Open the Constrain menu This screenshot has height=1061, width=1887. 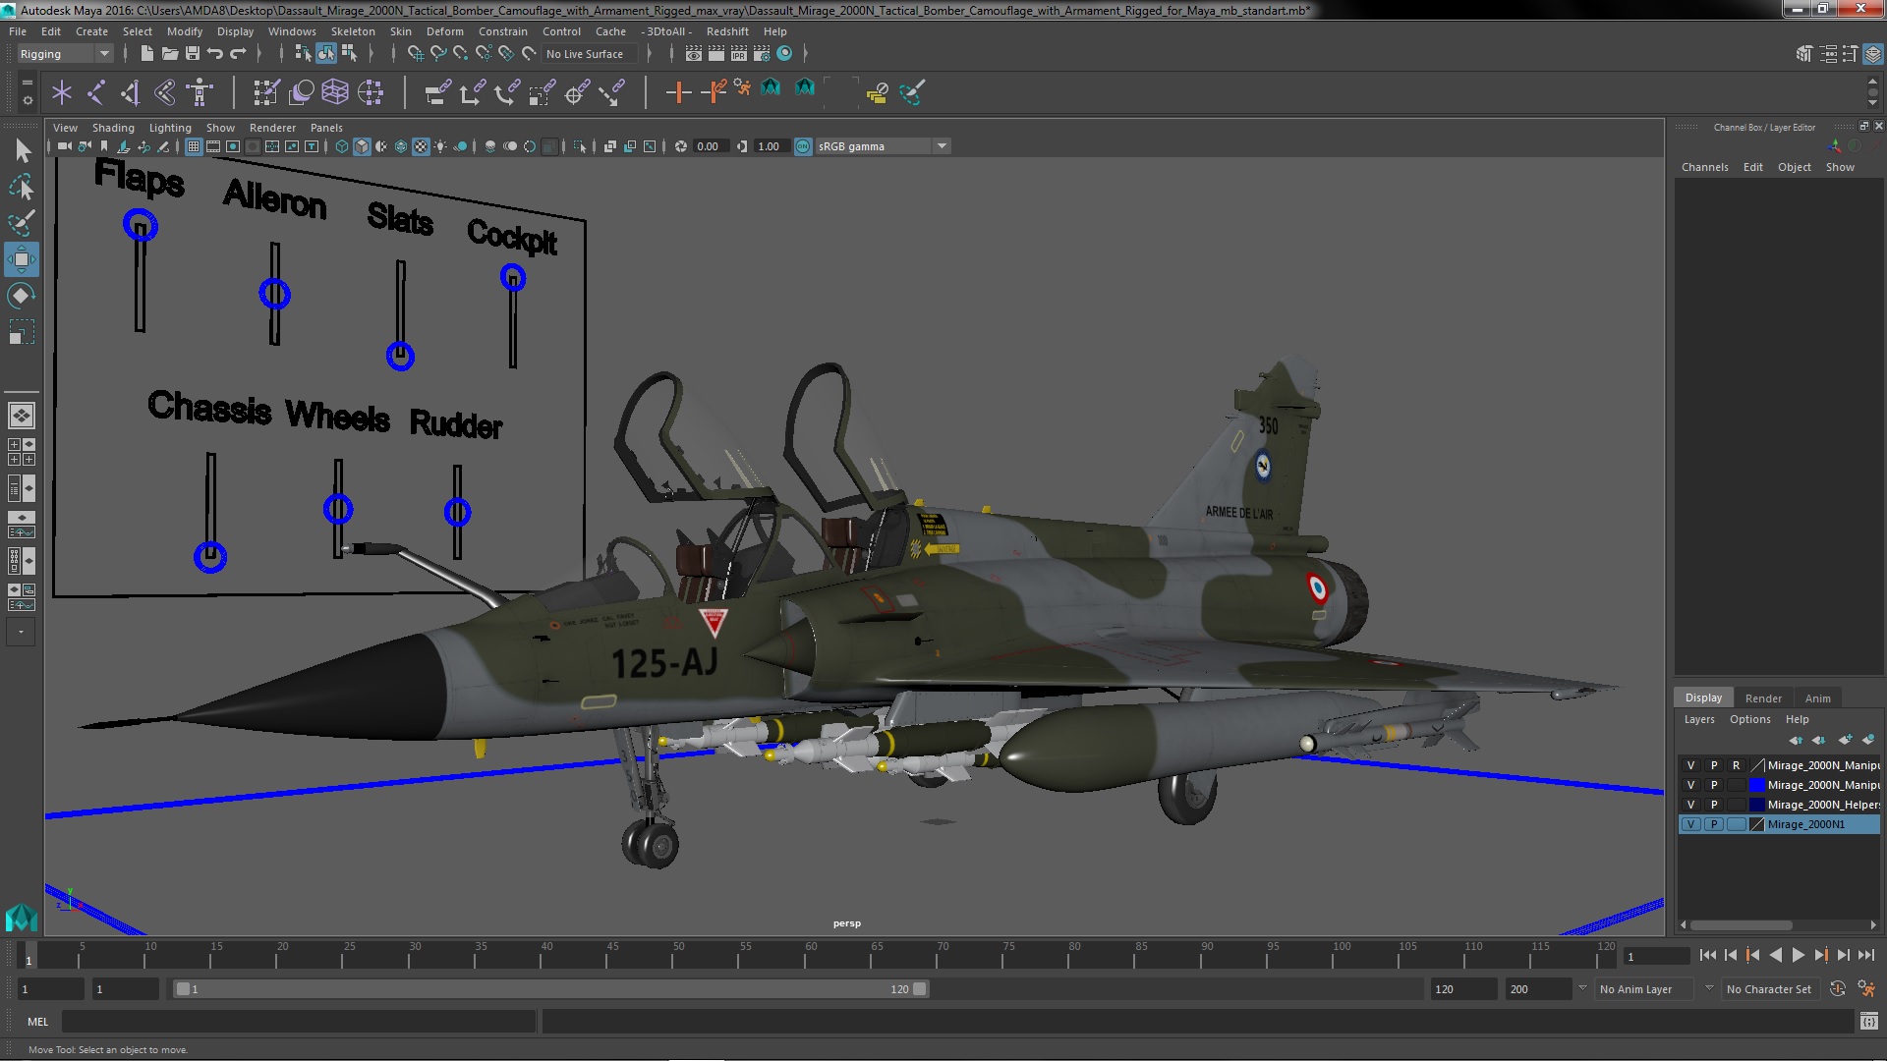click(502, 31)
